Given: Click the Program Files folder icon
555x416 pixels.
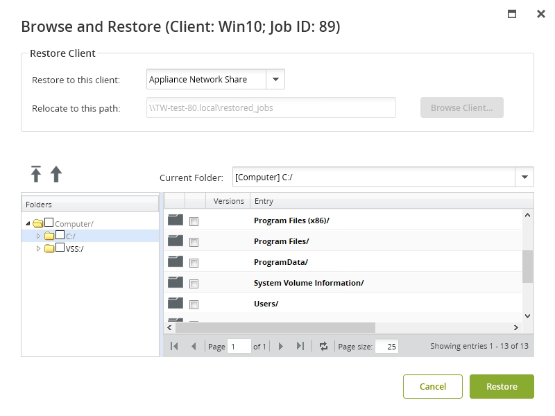Looking at the screenshot, I should (x=176, y=241).
